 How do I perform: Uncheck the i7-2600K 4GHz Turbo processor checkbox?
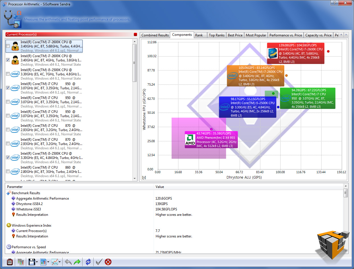(x=8, y=60)
